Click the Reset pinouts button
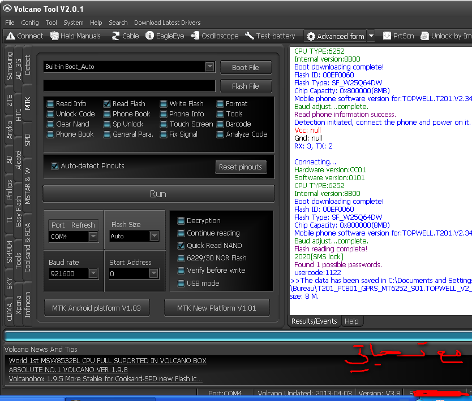472x401 pixels. point(241,167)
